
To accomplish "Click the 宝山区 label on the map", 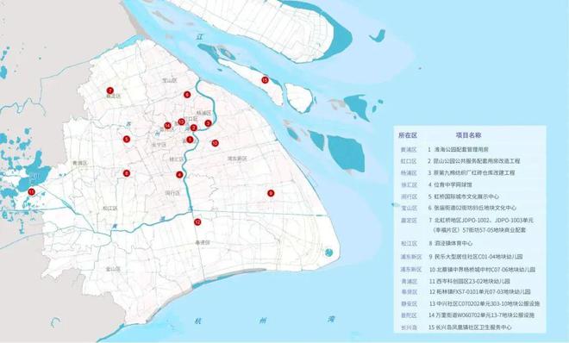I will [169, 80].
